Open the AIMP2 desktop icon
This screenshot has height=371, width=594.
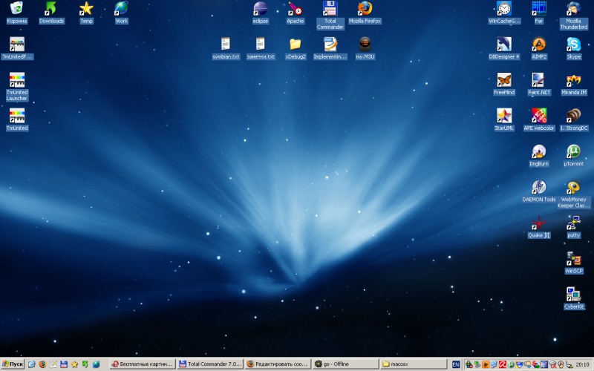(x=539, y=45)
